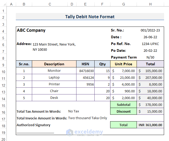
Task: Click the 'Qty' table header
Action: click(102, 64)
